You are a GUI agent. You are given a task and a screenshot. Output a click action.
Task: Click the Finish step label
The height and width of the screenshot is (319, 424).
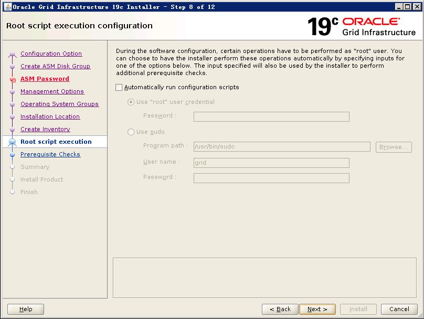[x=29, y=192]
